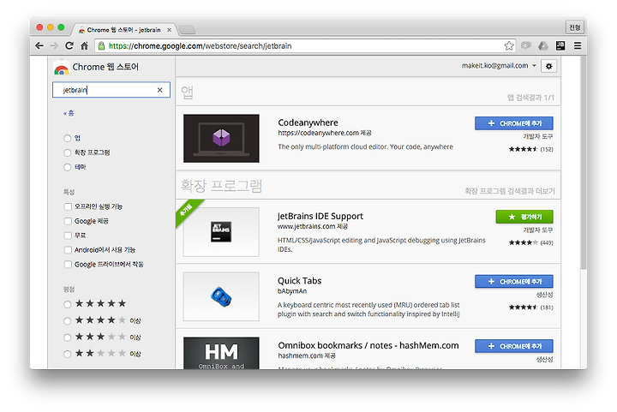This screenshot has height=412, width=617.
Task: Check the Google 제공 checkbox
Action: [68, 221]
